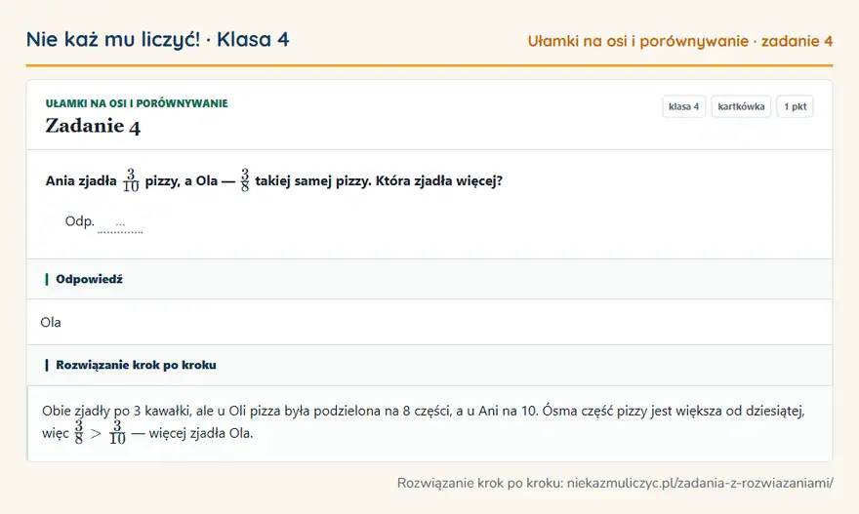Click the solution explanation starting 'Obie zjadły po 3 kawałki'
The image size is (859, 514).
tap(424, 422)
